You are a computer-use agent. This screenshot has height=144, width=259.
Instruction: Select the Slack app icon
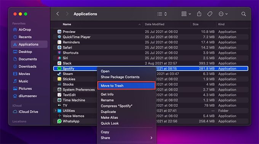click(59, 63)
